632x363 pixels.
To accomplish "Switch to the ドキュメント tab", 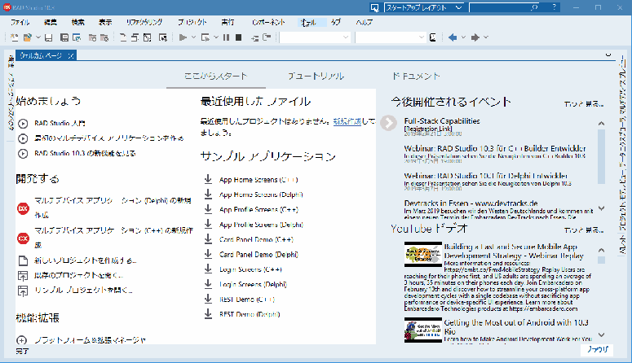I will pos(416,76).
